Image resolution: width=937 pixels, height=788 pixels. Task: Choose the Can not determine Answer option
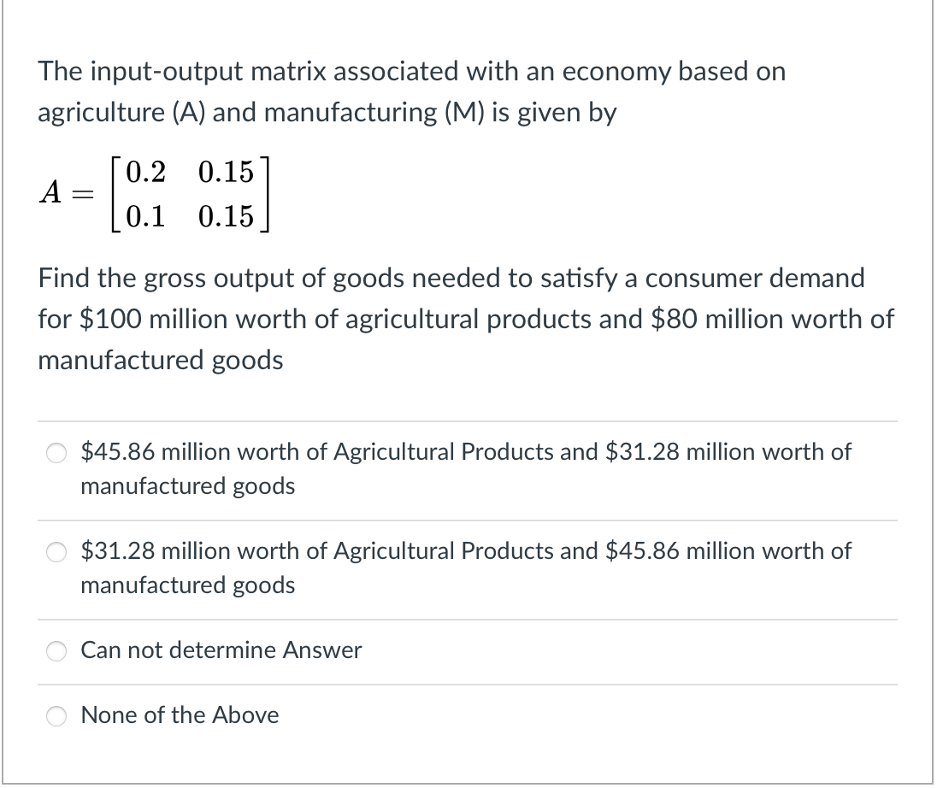pos(56,650)
